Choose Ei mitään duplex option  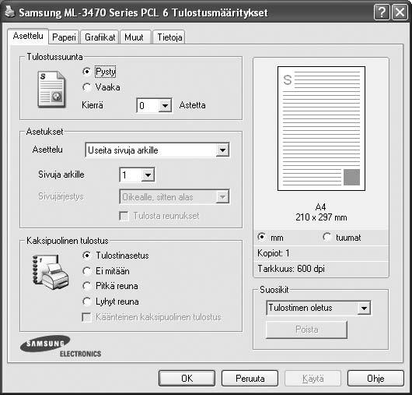coord(86,270)
